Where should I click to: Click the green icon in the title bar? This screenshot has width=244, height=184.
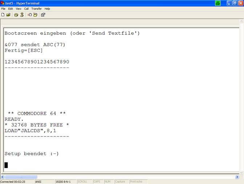click(x=218, y=3)
